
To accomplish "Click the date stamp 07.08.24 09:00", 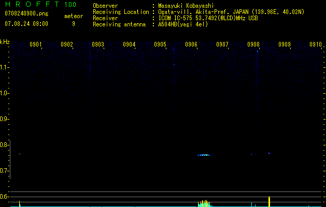I will (x=26, y=24).
